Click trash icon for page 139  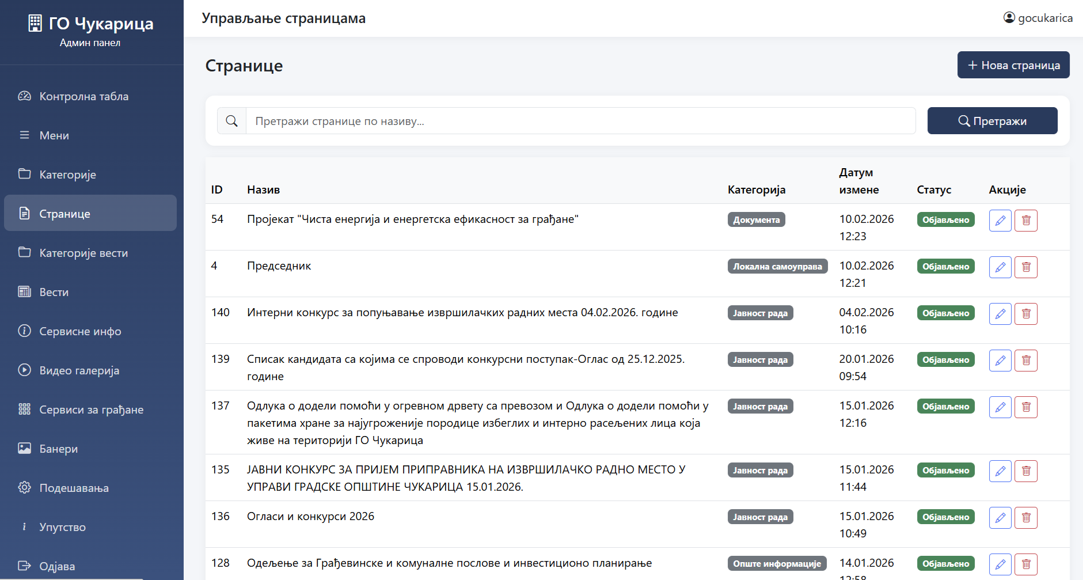tap(1025, 361)
